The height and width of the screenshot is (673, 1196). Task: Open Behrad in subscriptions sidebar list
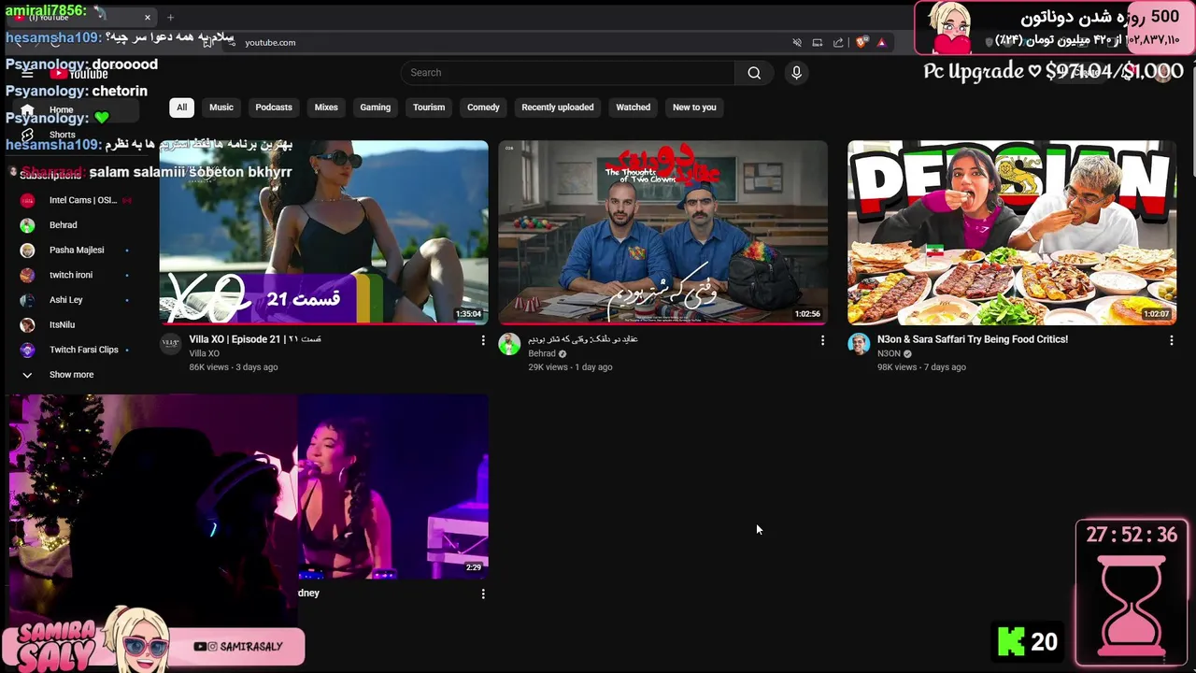[62, 225]
